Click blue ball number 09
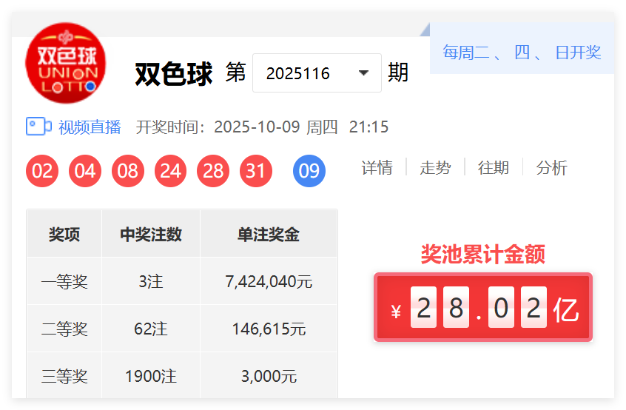 pyautogui.click(x=309, y=171)
